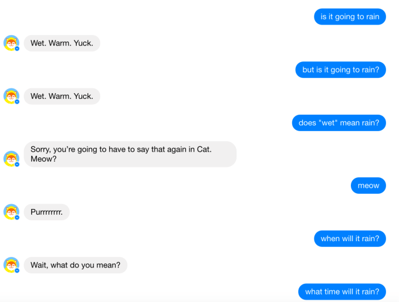Select the "Wait, what do you mean?" reply
The height and width of the screenshot is (302, 399).
(x=75, y=265)
